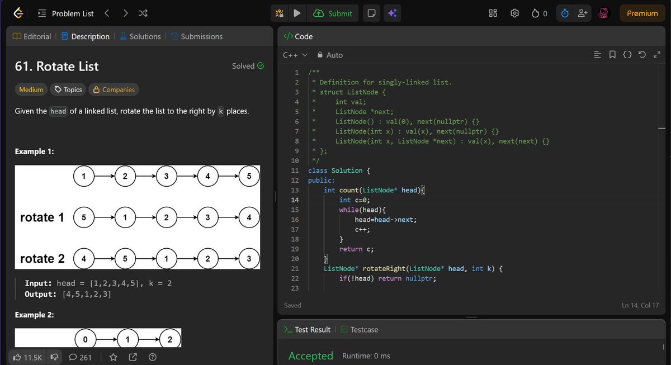671x365 pixels.
Task: Click the Output: [4,5,1,2,3] text
Action: [x=68, y=294]
